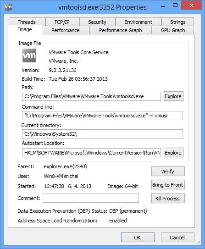Click into the Autostart Location field

point(91,153)
